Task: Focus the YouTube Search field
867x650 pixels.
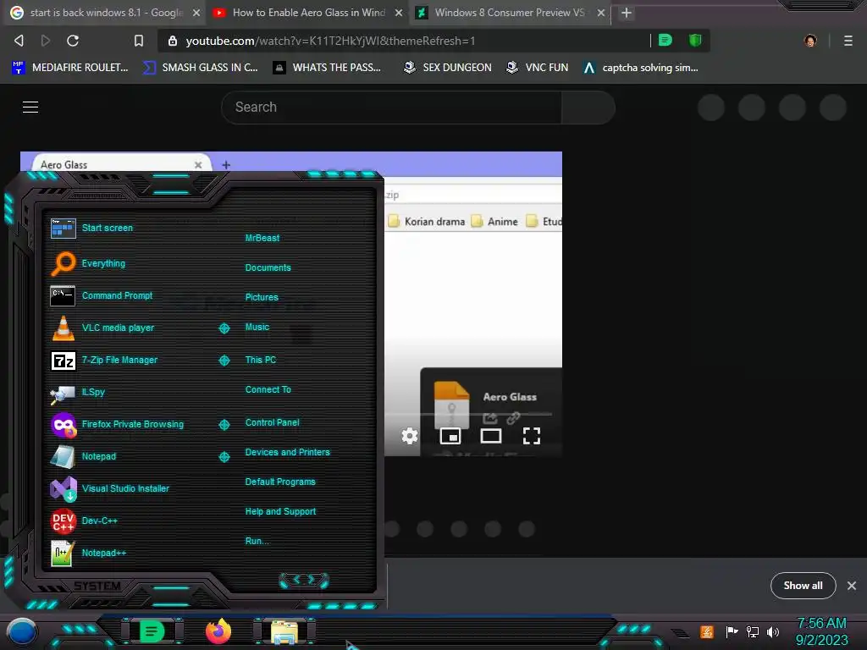Action: pyautogui.click(x=391, y=107)
